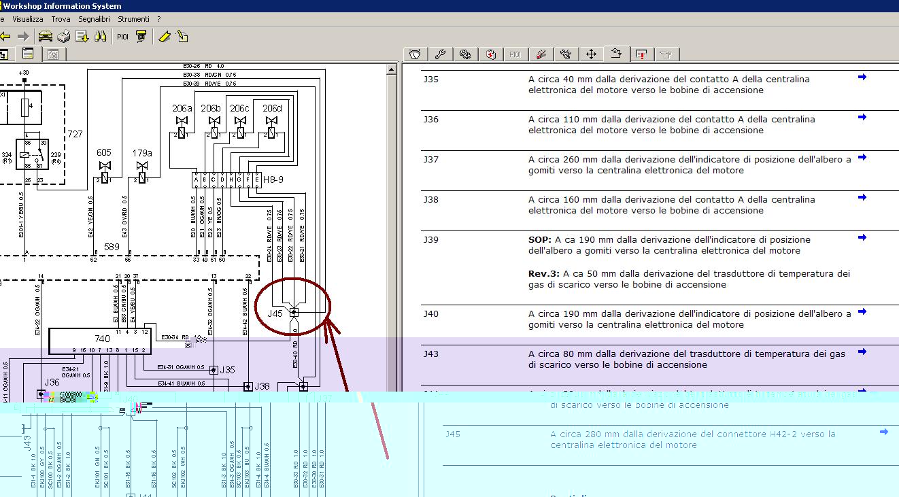Select the document list view tab on left
This screenshot has height=497, width=899.
pyautogui.click(x=28, y=54)
